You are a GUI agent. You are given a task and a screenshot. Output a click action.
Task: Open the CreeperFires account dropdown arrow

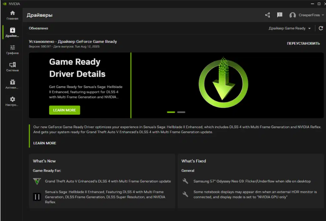coord(322,15)
